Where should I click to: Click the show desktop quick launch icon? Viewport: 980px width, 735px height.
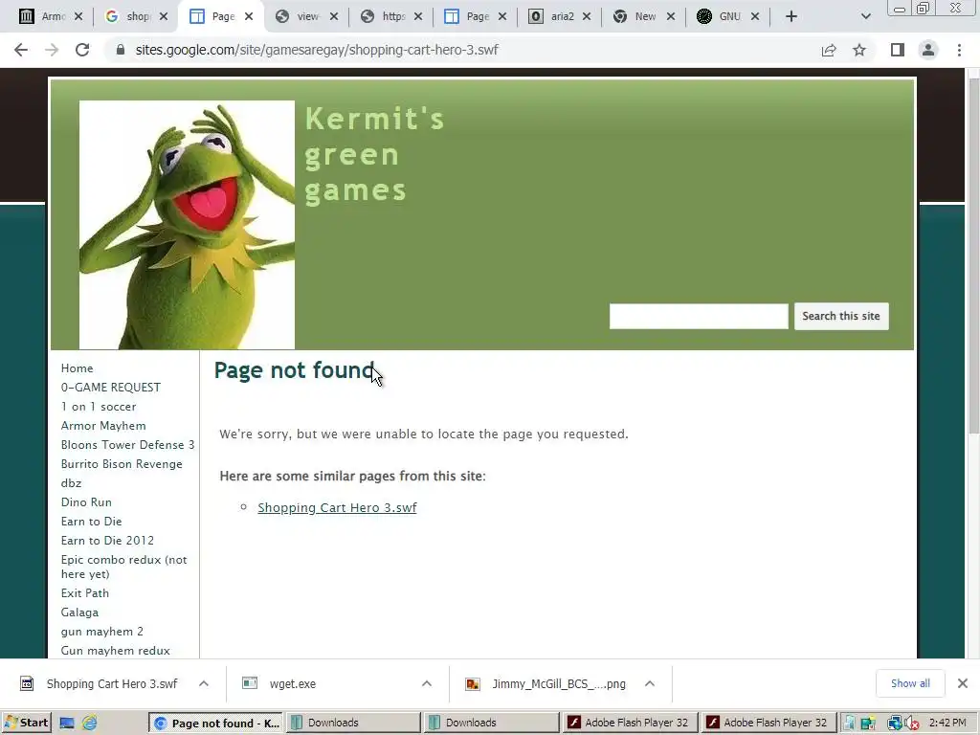click(67, 724)
